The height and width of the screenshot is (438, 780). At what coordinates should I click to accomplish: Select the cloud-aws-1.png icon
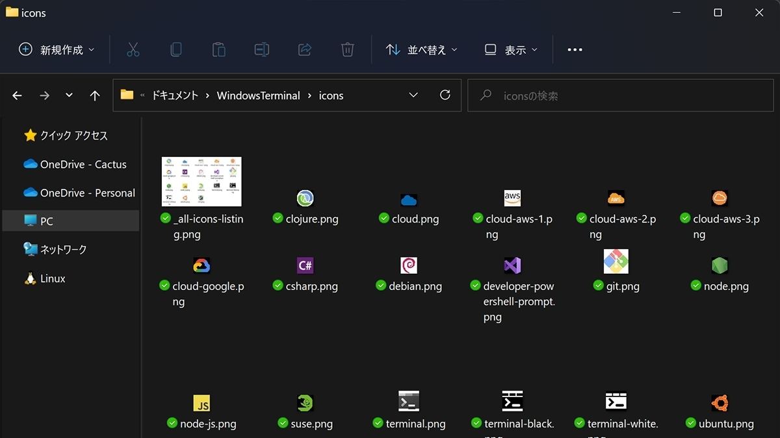[512, 198]
